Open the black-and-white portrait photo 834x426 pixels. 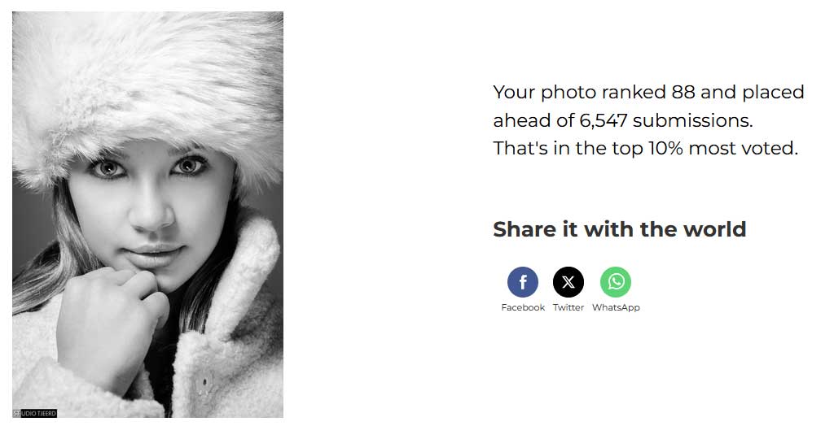(x=148, y=215)
